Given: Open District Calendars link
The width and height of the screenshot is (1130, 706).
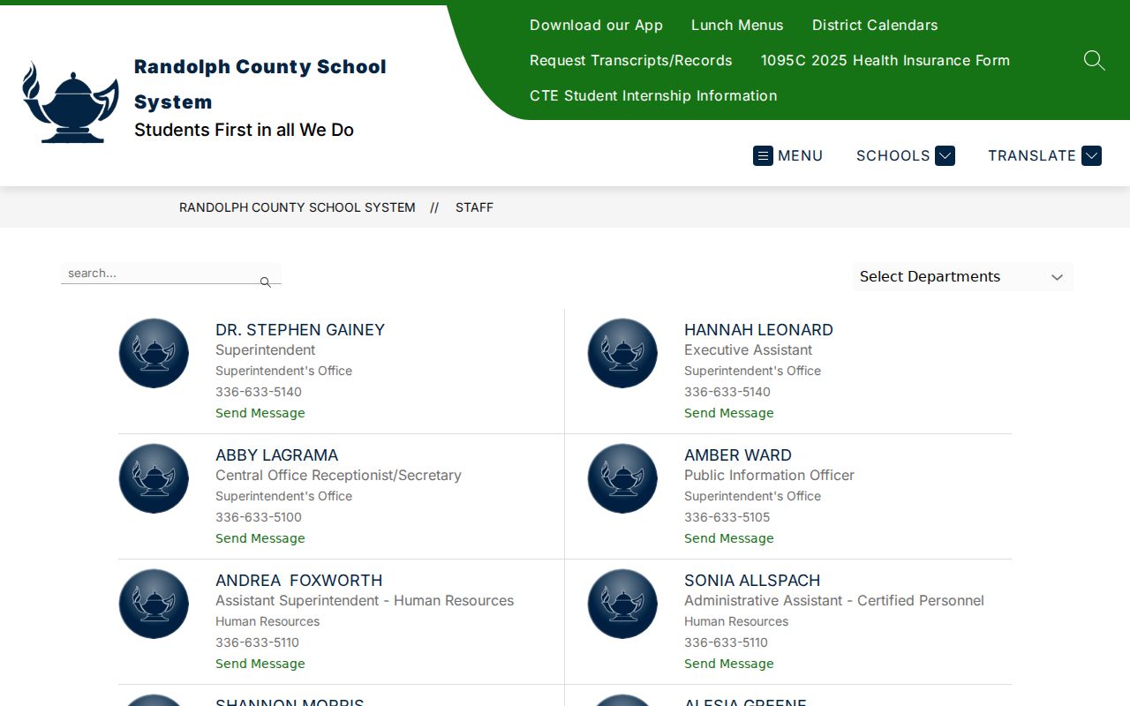Looking at the screenshot, I should click(875, 25).
